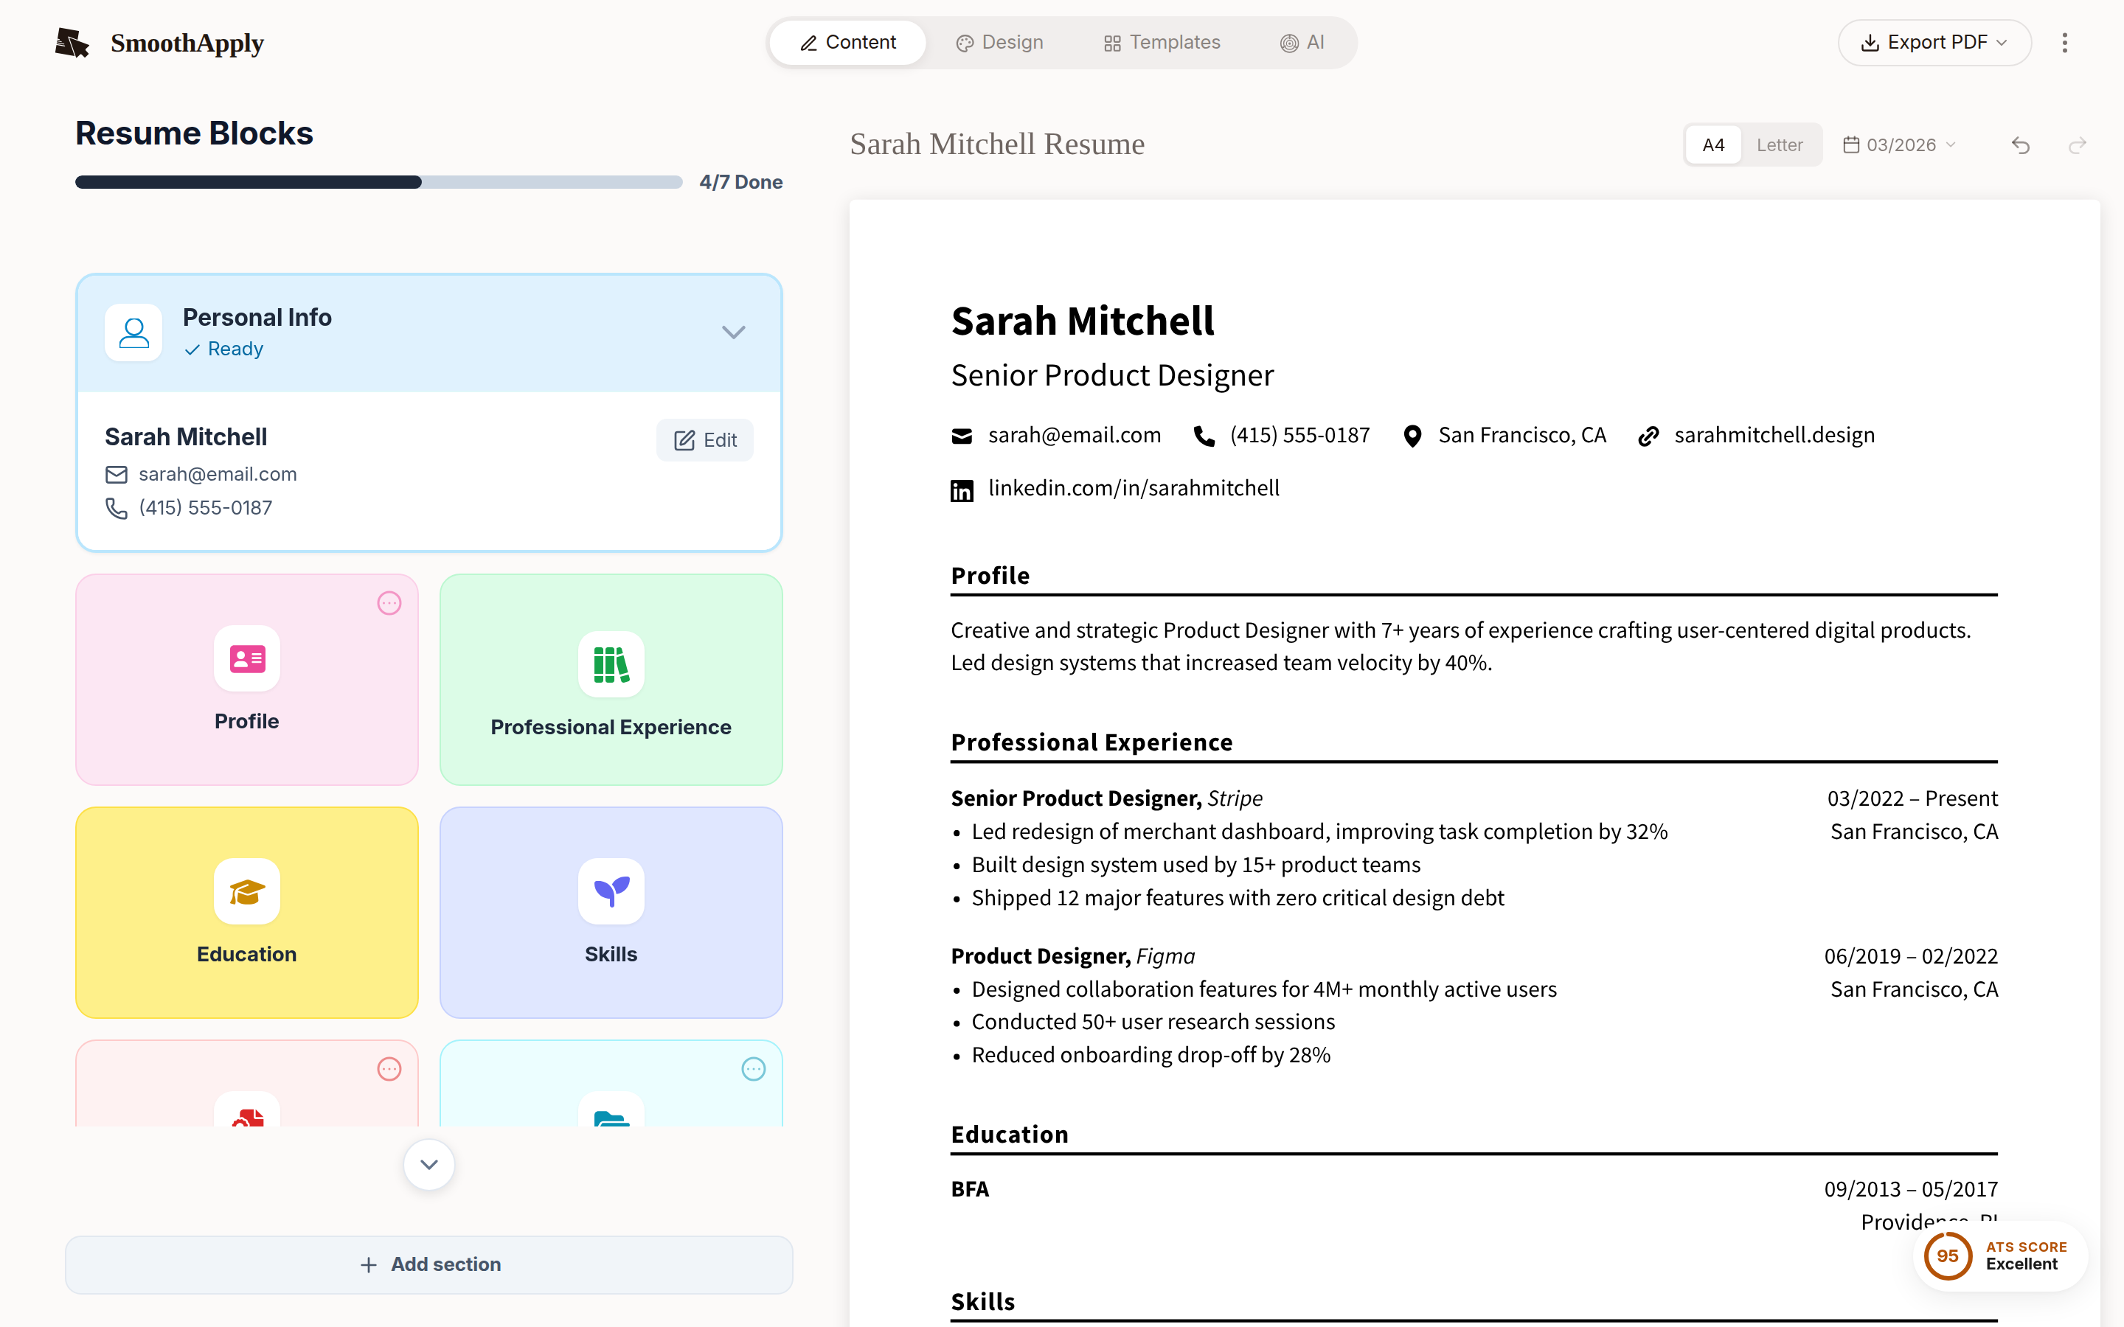Click the undo arrow icon

[x=2021, y=144]
